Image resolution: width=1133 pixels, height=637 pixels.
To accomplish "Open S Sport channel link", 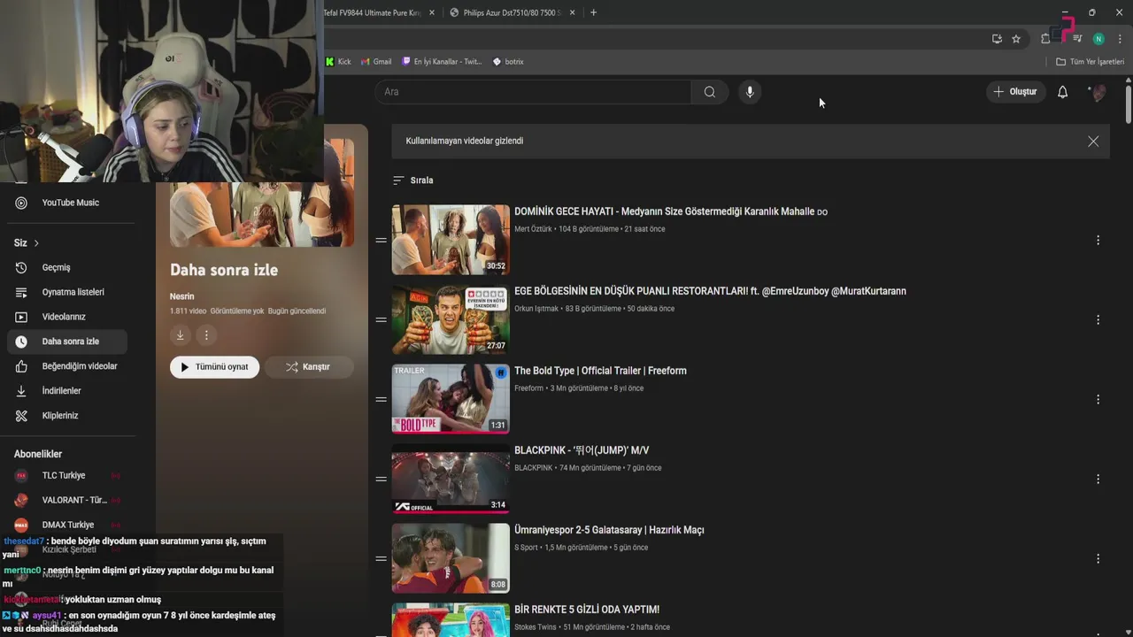I will tap(526, 548).
